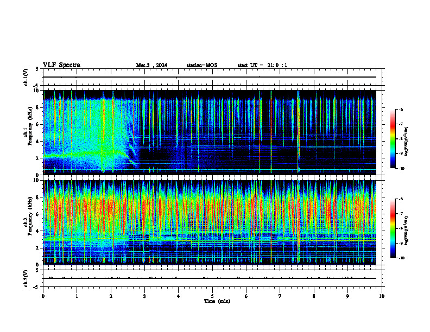
Task: Click the "Time (min)" axis label
Action: point(217,301)
